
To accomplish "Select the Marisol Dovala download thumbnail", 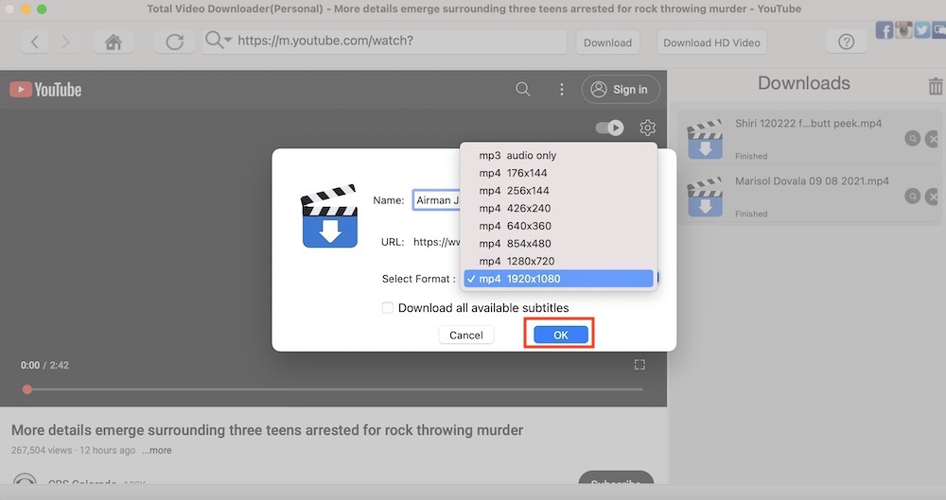I will [705, 198].
